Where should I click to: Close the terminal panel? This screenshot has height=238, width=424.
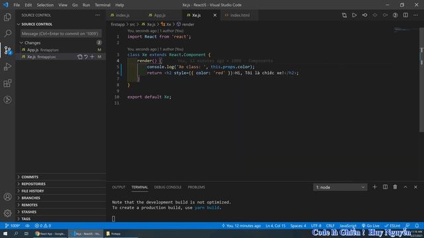click(415, 187)
